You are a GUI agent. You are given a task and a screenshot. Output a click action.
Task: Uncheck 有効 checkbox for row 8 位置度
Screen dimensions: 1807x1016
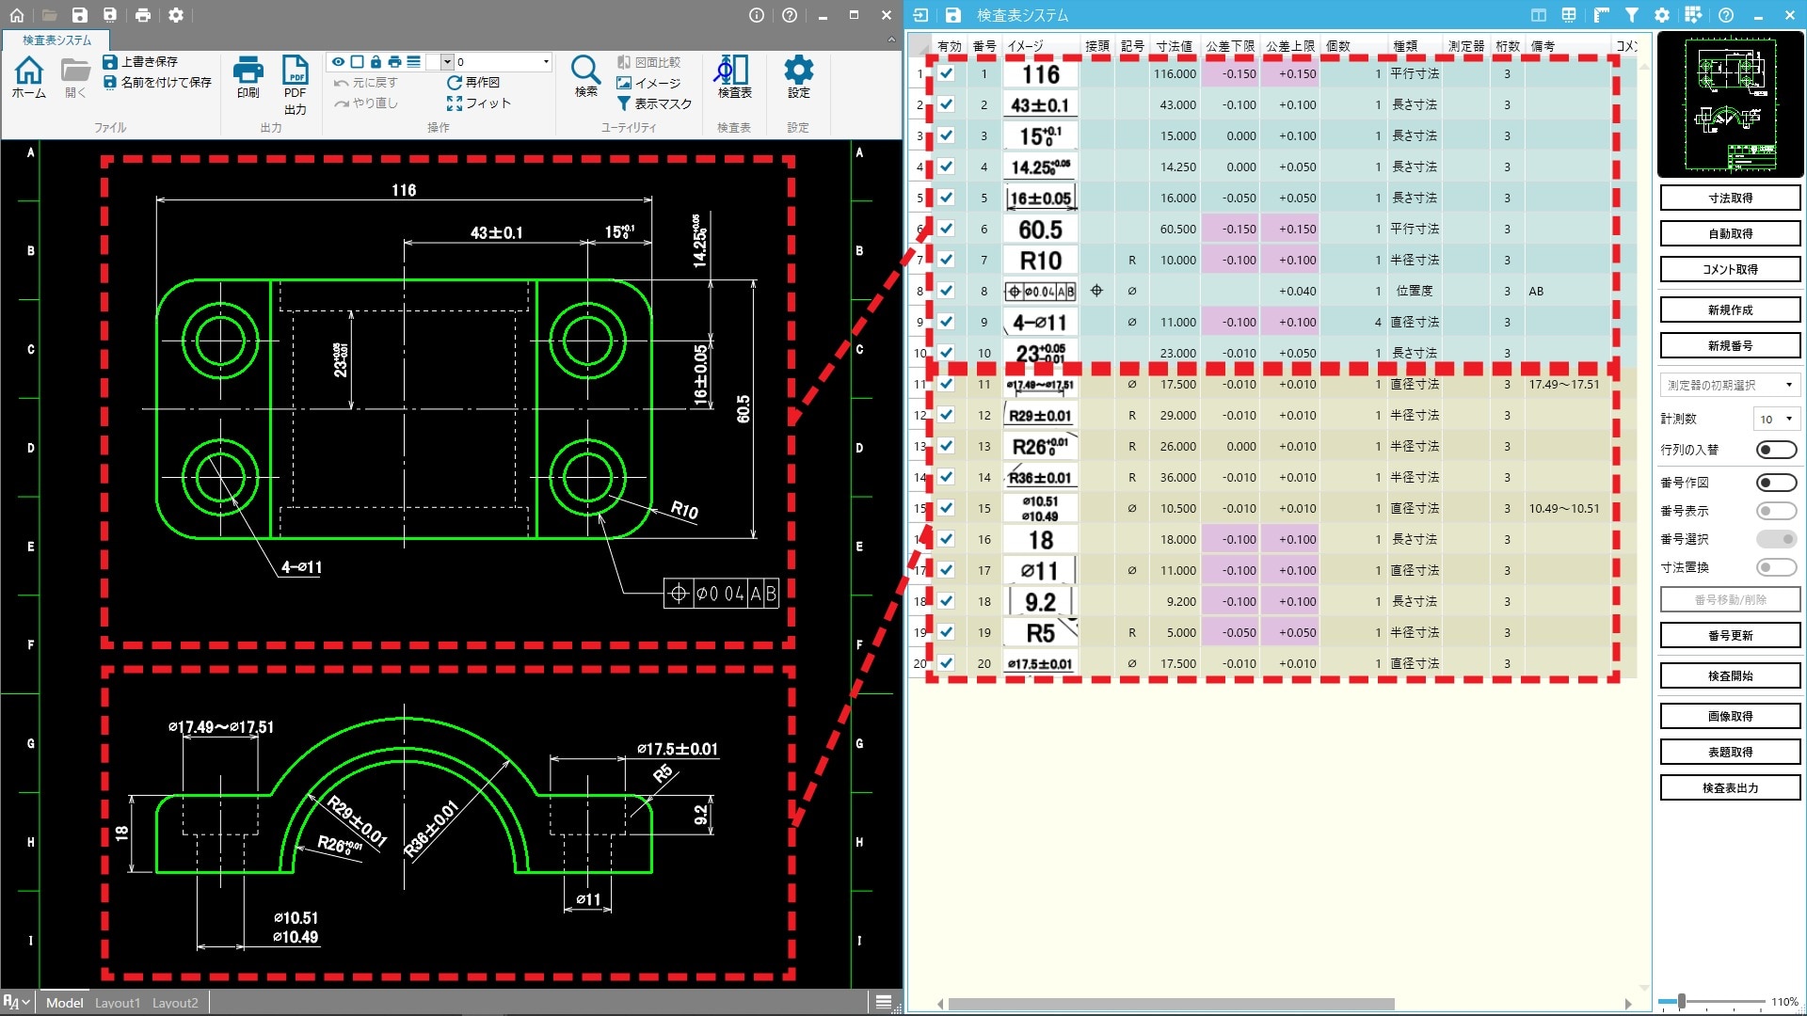(947, 291)
